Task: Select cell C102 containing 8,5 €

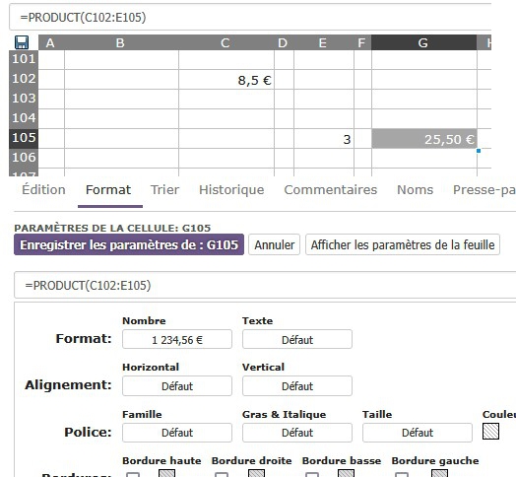Action: tap(226, 80)
